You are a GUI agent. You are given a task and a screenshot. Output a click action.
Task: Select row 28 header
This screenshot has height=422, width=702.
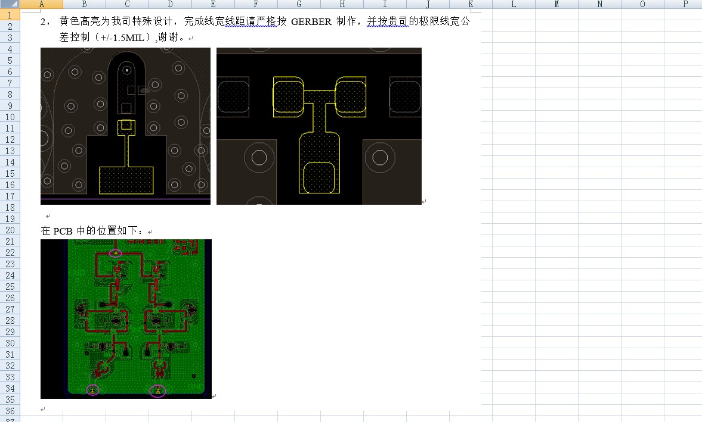pyautogui.click(x=10, y=320)
